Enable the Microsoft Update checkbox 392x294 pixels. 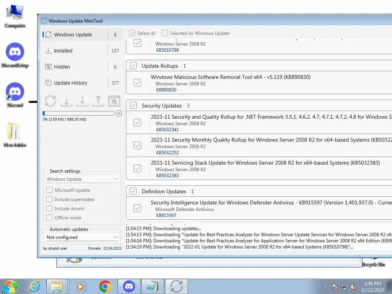(49, 190)
